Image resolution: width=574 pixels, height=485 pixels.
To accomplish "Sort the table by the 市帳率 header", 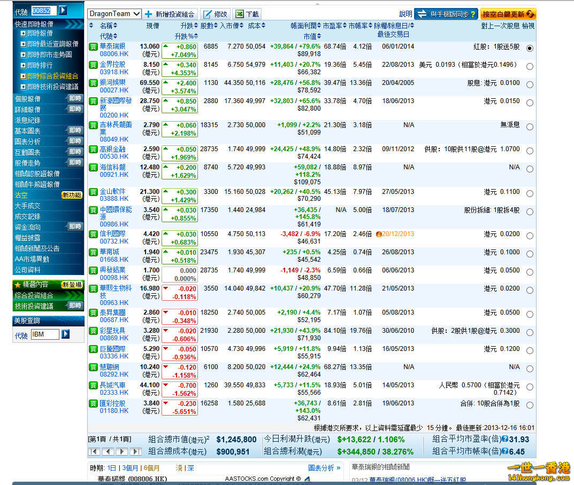I will click(360, 26).
